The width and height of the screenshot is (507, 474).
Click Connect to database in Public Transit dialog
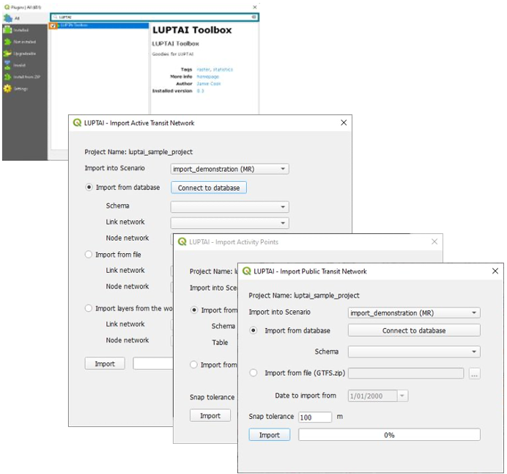414,330
